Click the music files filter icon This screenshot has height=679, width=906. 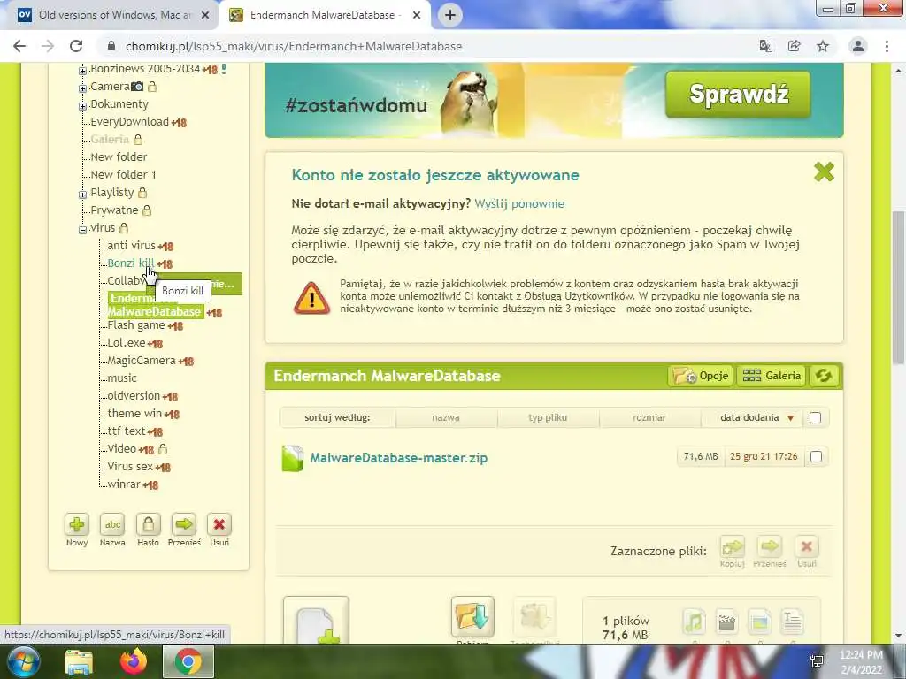694,622
